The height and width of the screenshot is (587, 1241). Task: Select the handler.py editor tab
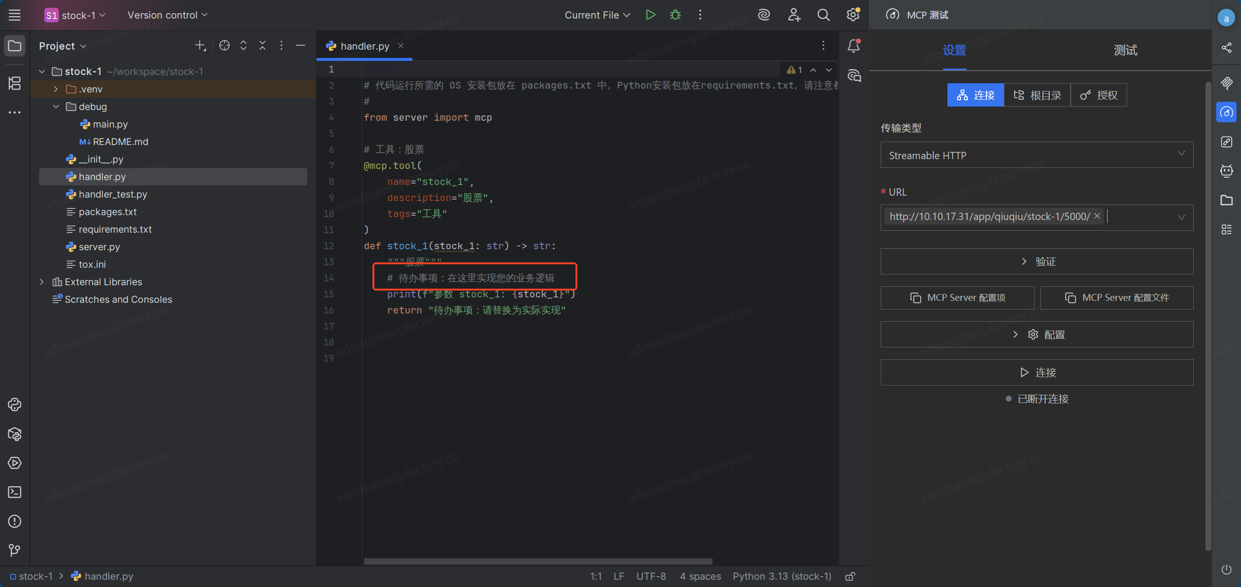point(365,46)
